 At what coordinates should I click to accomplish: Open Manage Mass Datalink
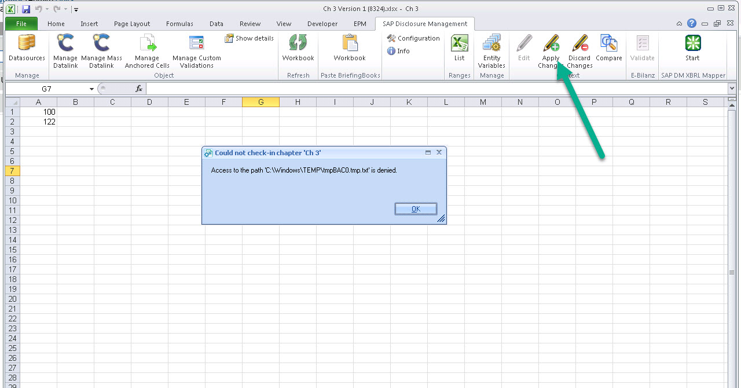click(x=101, y=51)
